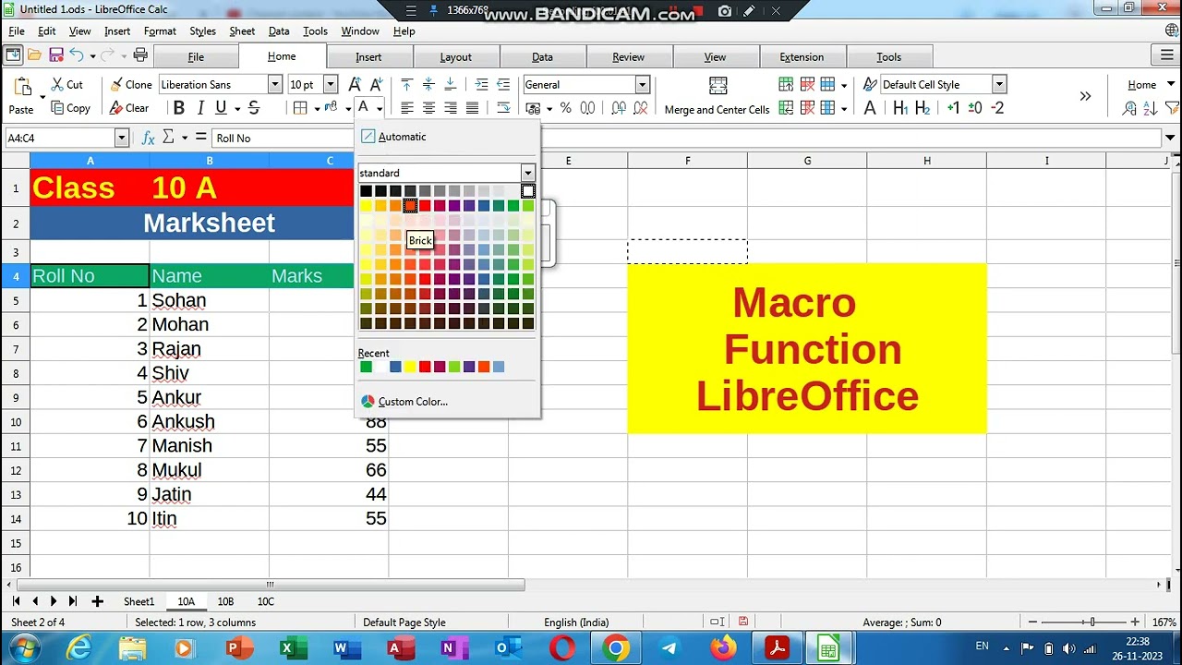Toggle Strikethrough formatting
Viewport: 1182px width, 665px height.
pyautogui.click(x=254, y=108)
